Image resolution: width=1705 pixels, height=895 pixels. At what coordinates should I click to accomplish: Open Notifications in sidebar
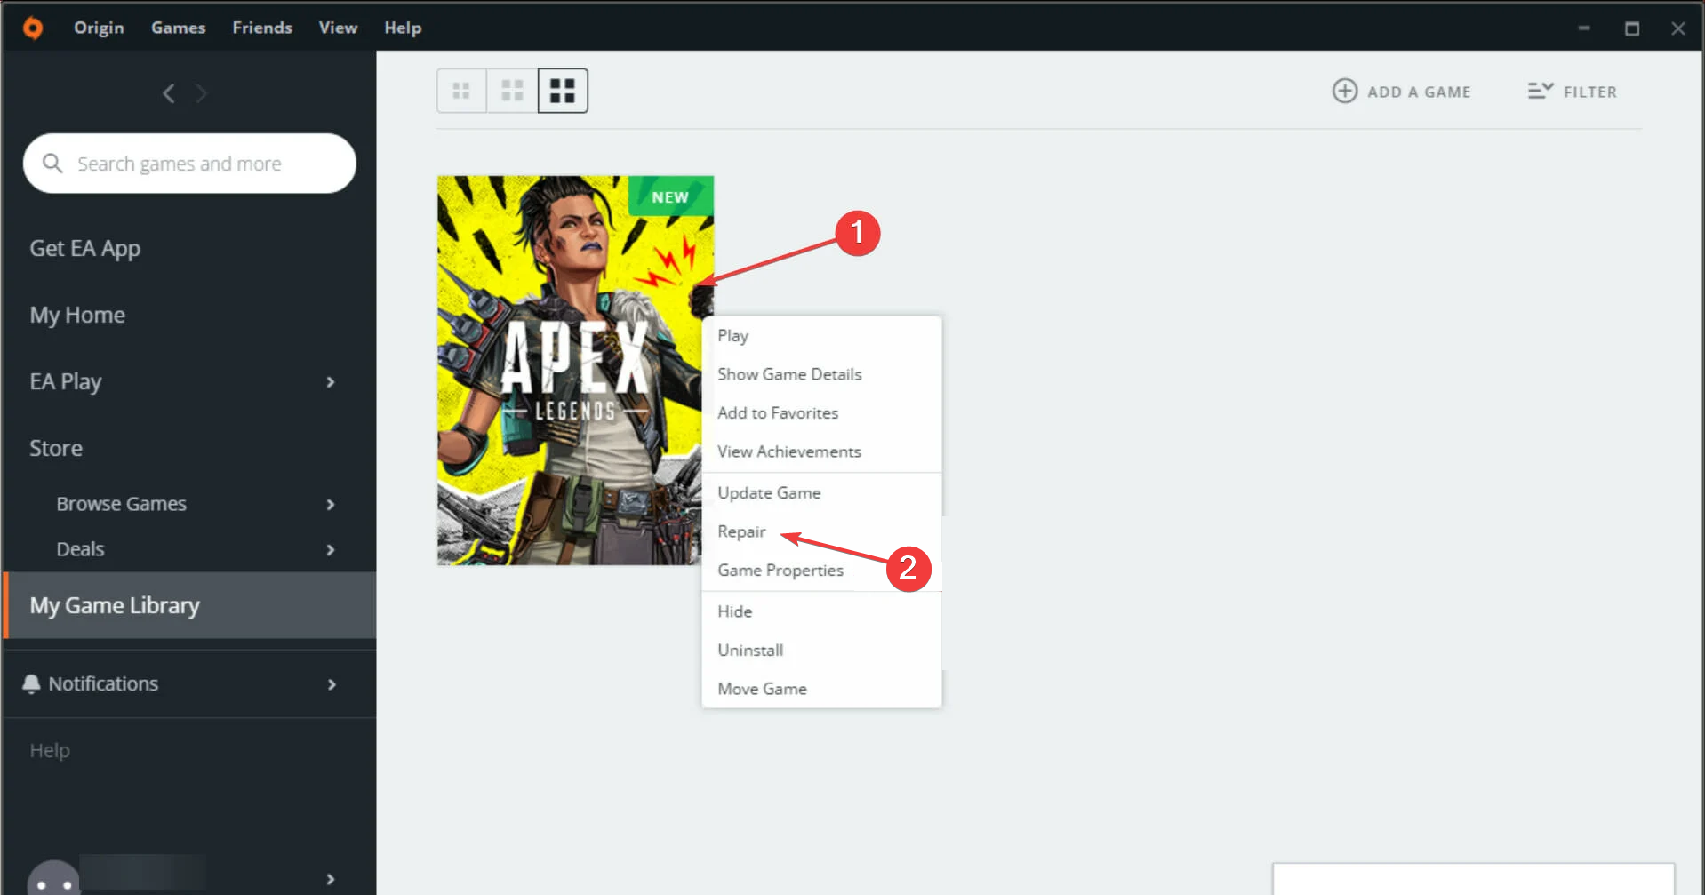103,683
